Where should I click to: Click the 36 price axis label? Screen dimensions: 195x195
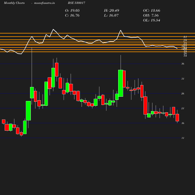click(x=183, y=64)
